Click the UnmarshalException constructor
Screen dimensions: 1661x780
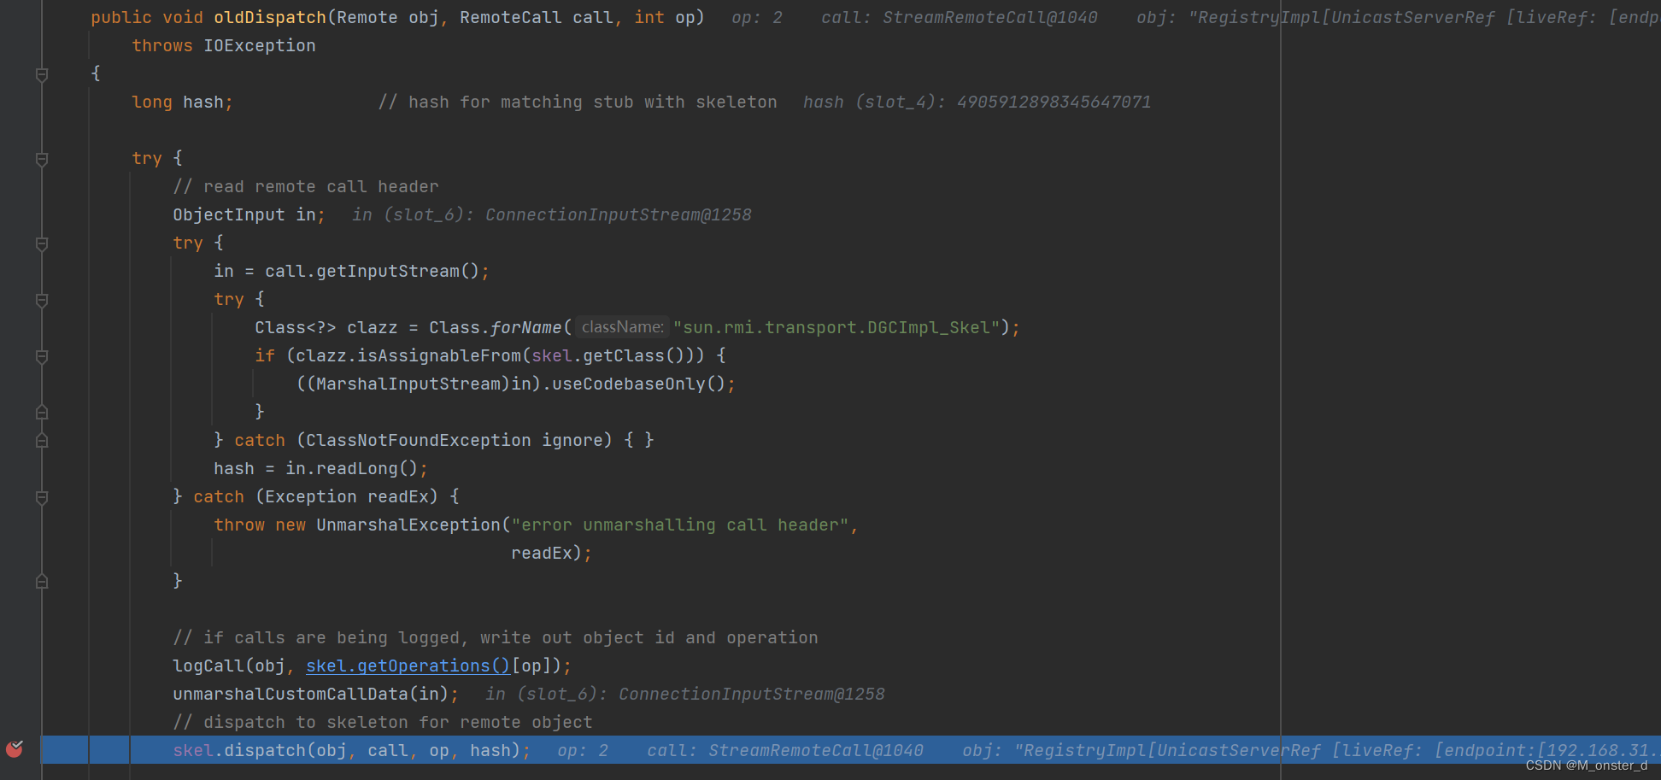tap(408, 525)
